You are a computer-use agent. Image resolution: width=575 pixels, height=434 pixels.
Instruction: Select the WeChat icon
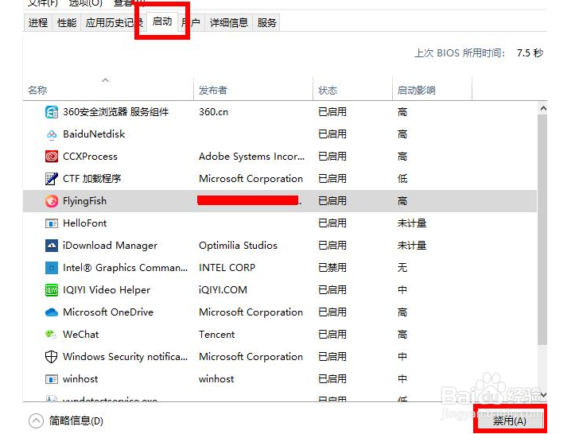pyautogui.click(x=51, y=335)
